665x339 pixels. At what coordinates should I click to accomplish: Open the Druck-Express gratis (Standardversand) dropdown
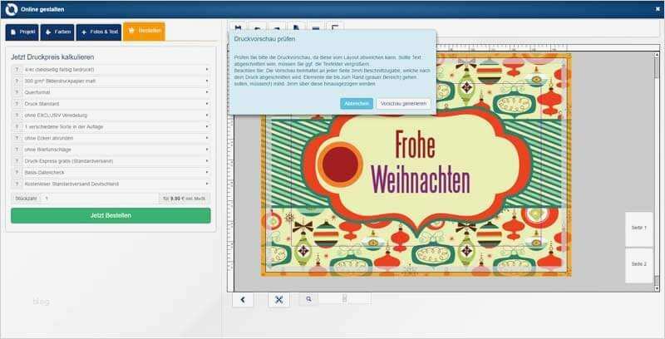click(x=116, y=161)
